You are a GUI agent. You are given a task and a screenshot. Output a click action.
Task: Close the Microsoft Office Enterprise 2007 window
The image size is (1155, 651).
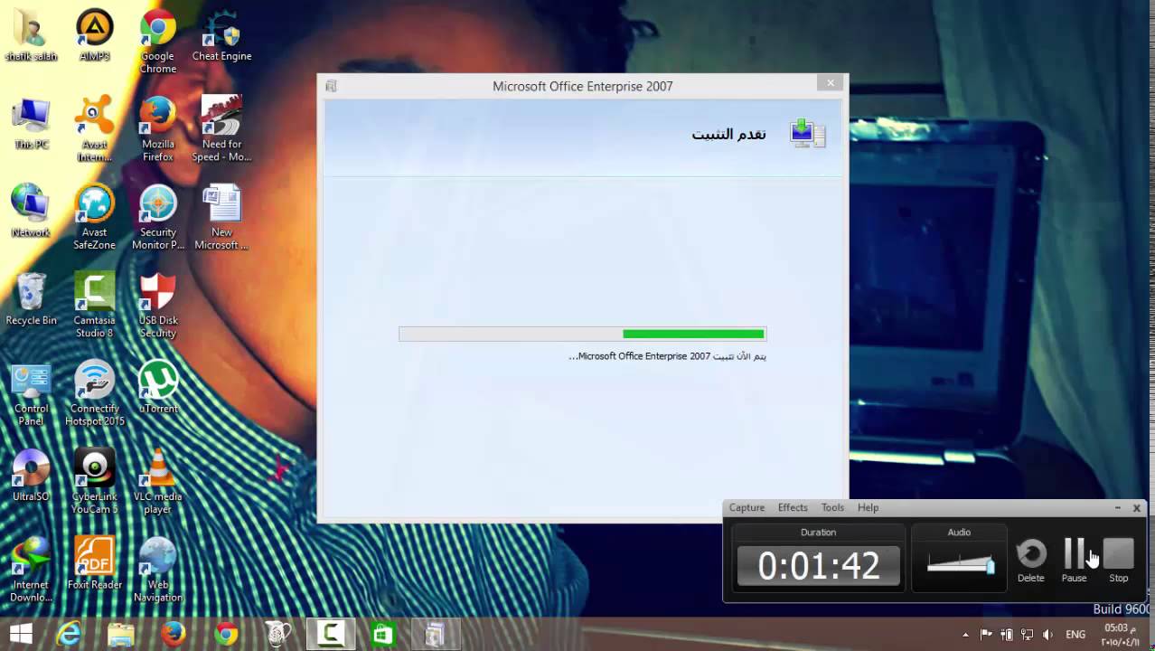[831, 83]
